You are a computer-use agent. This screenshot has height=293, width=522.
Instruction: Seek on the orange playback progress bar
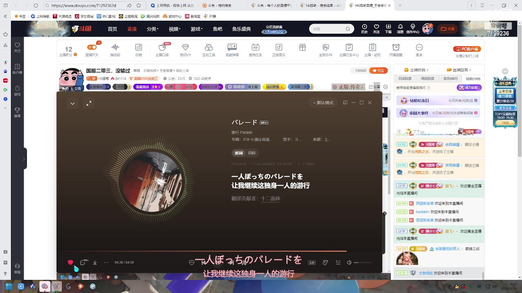(x=201, y=251)
